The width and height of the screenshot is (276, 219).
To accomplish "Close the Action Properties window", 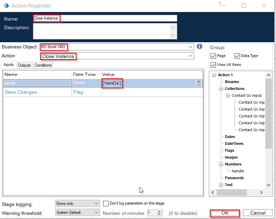I will 264,5.
